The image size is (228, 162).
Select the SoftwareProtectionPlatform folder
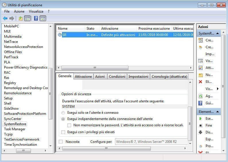(x=25, y=114)
